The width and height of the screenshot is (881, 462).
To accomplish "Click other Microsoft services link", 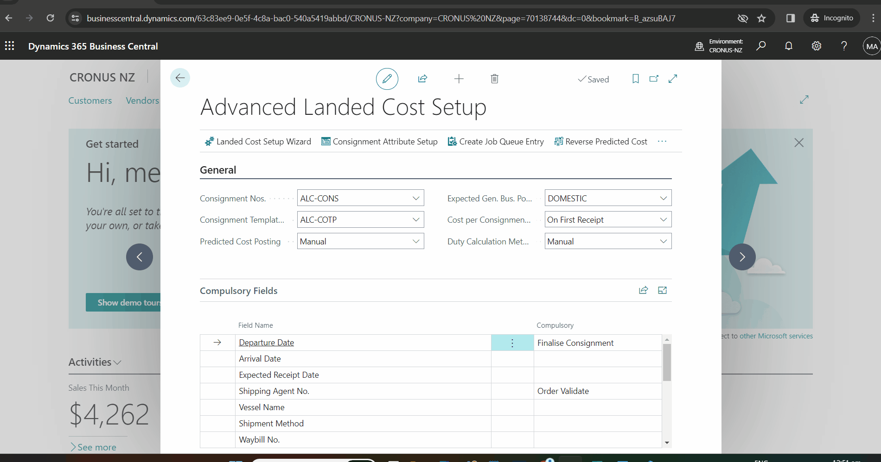I will tap(776, 336).
